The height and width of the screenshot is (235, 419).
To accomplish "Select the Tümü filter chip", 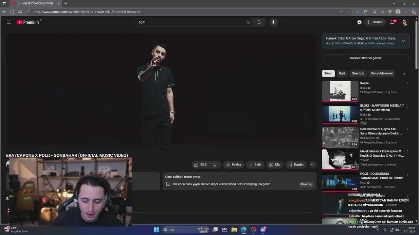I will point(328,73).
